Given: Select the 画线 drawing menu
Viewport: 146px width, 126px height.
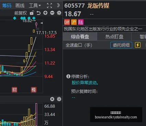Looking at the screenshot, I should [x=20, y=6].
